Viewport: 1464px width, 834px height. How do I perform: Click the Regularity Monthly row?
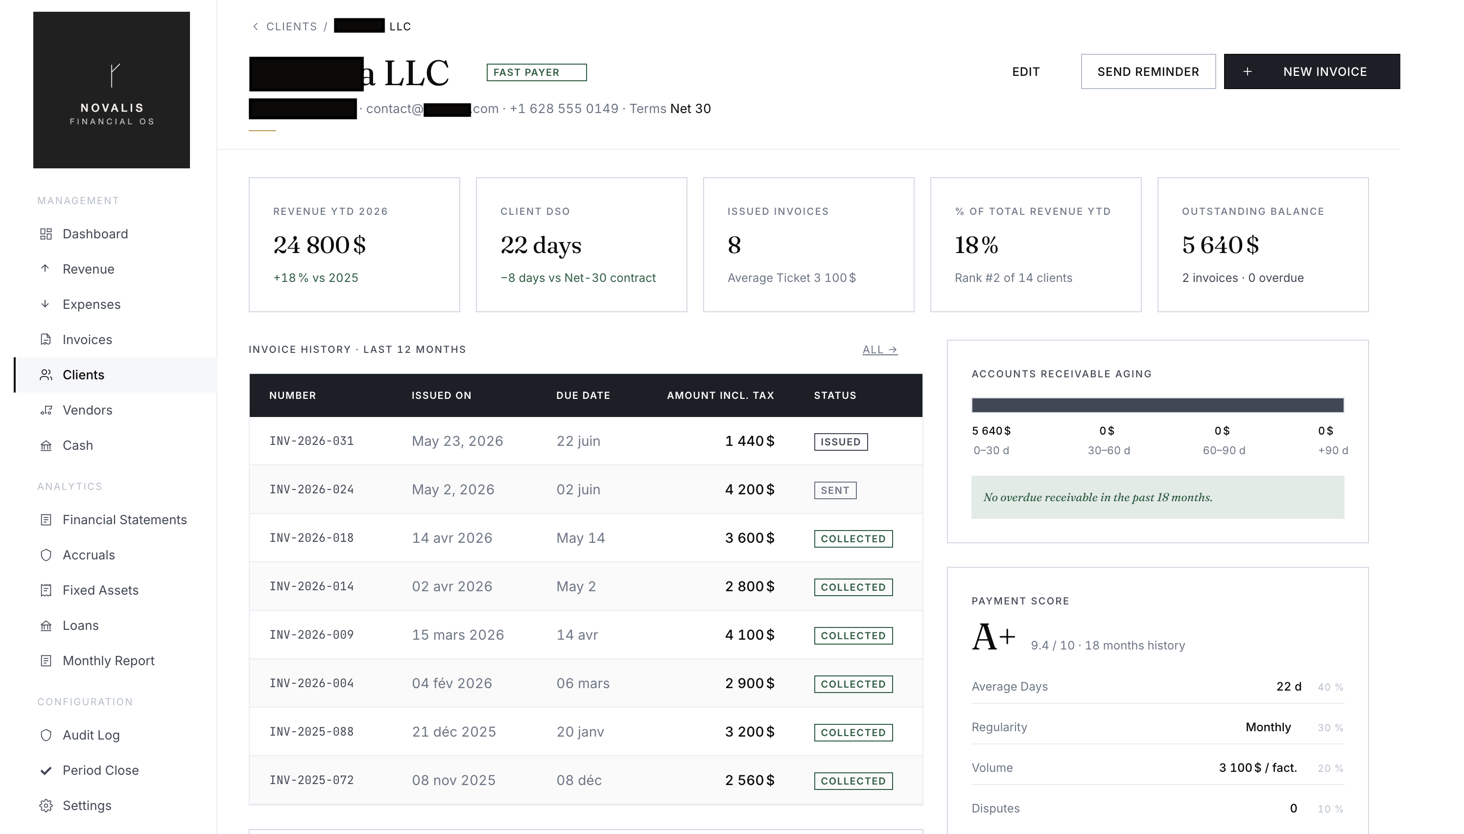point(1157,727)
